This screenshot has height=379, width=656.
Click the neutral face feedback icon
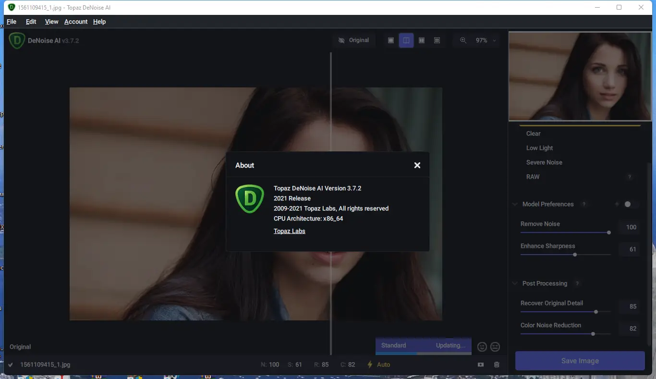(495, 346)
